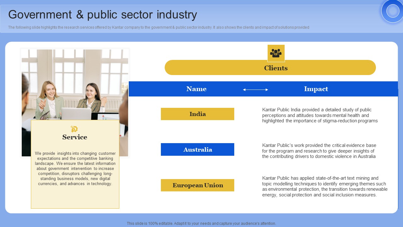Click the Impact column header
Screen dimensions: 403x227
pyautogui.click(x=316, y=89)
